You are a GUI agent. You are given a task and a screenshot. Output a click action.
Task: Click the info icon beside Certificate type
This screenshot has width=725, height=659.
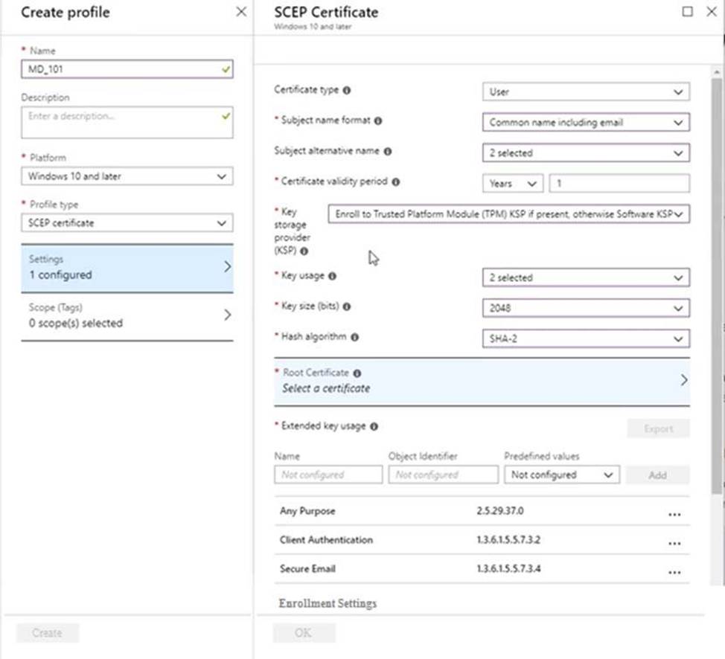click(347, 90)
